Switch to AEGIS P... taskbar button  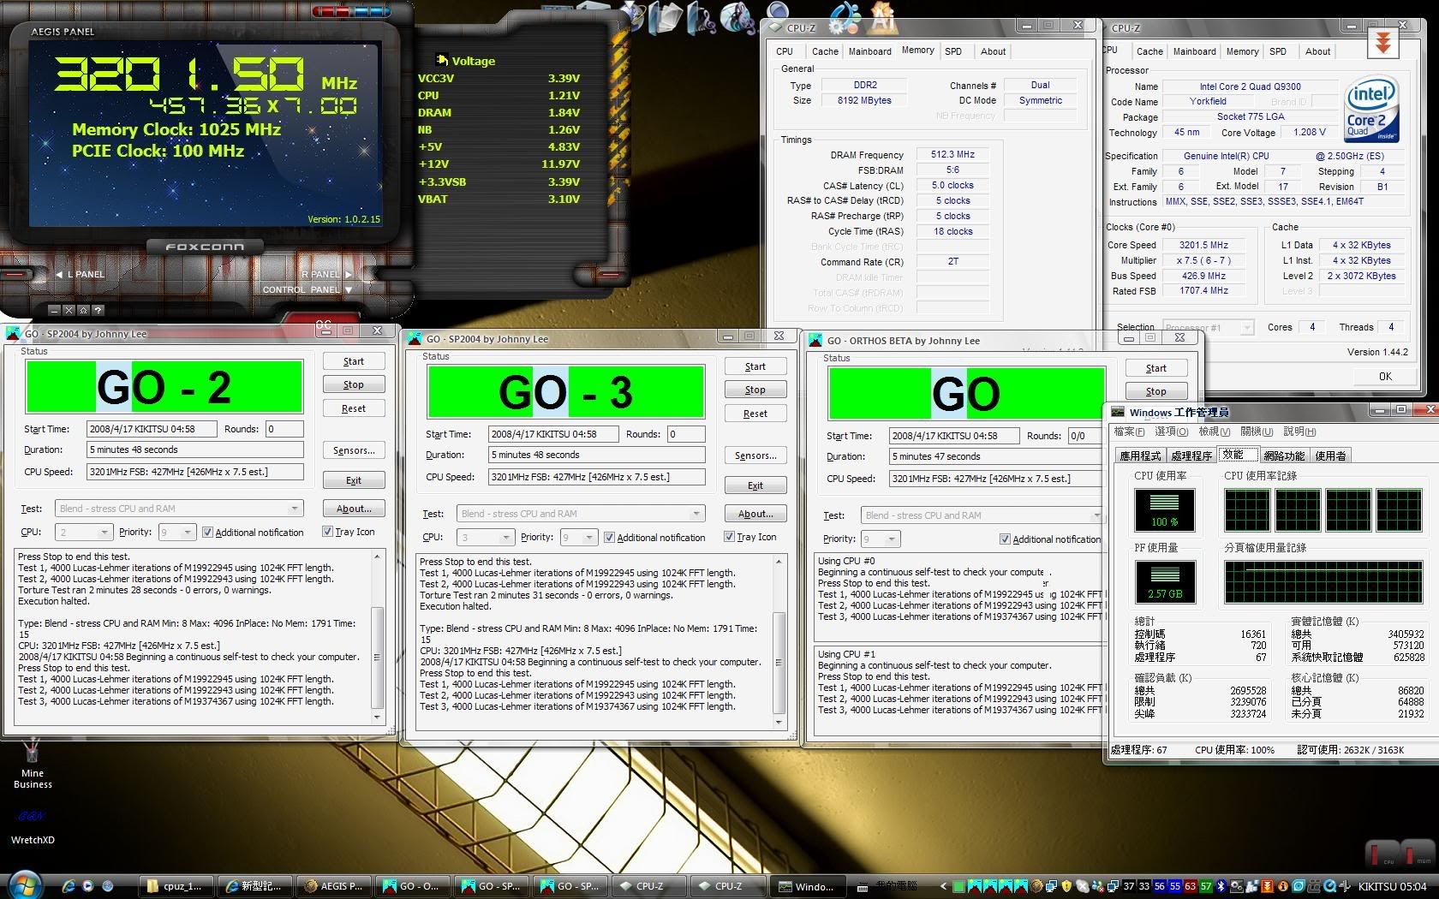[334, 886]
